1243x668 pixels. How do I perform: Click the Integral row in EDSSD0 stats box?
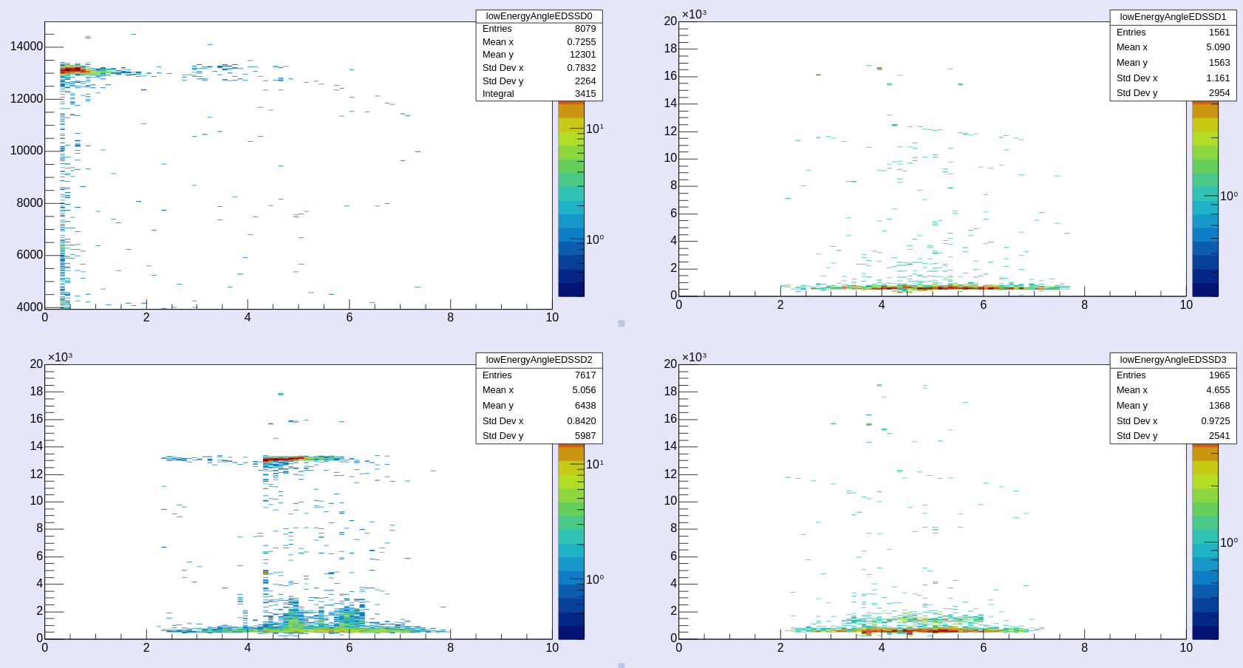click(x=539, y=94)
